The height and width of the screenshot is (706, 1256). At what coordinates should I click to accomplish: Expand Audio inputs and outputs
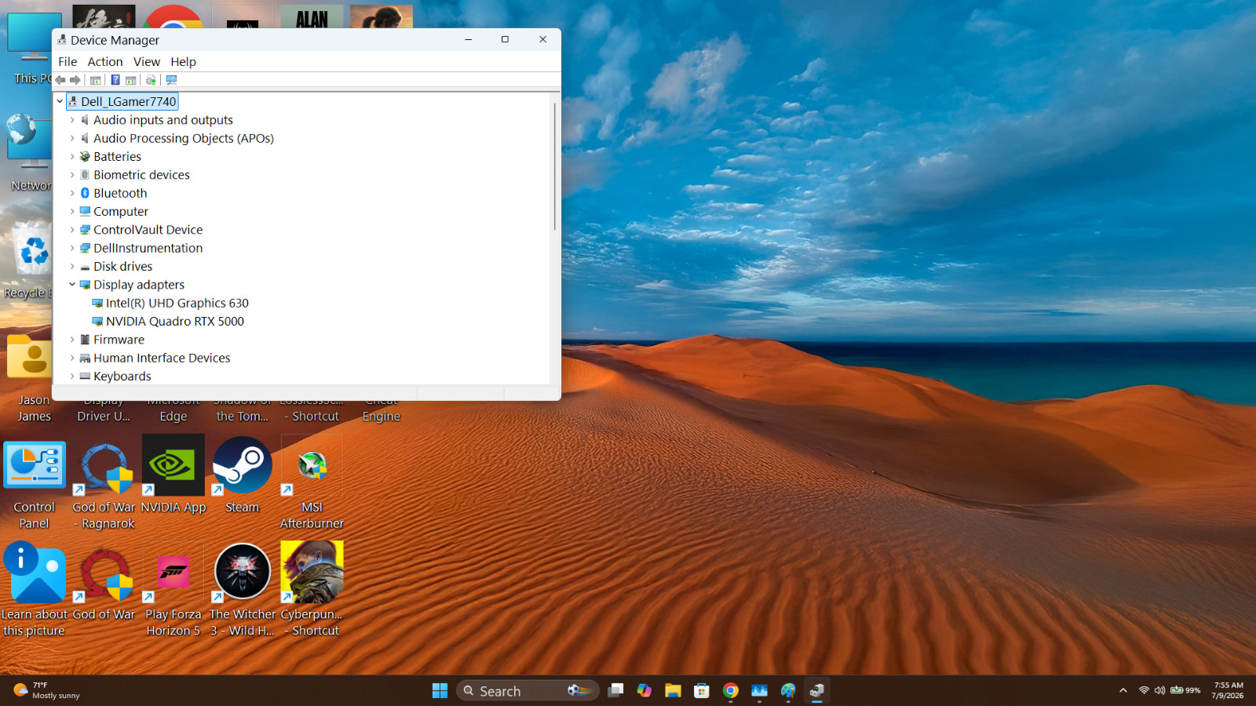72,120
